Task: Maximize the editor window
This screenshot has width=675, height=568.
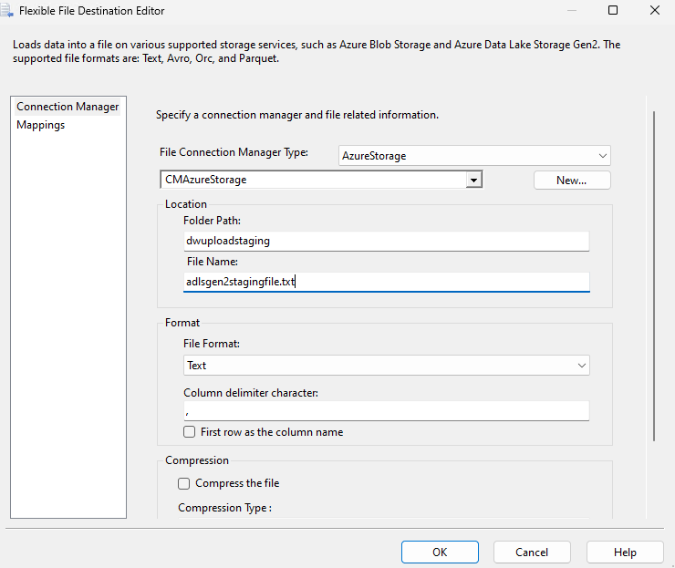Action: tap(613, 10)
